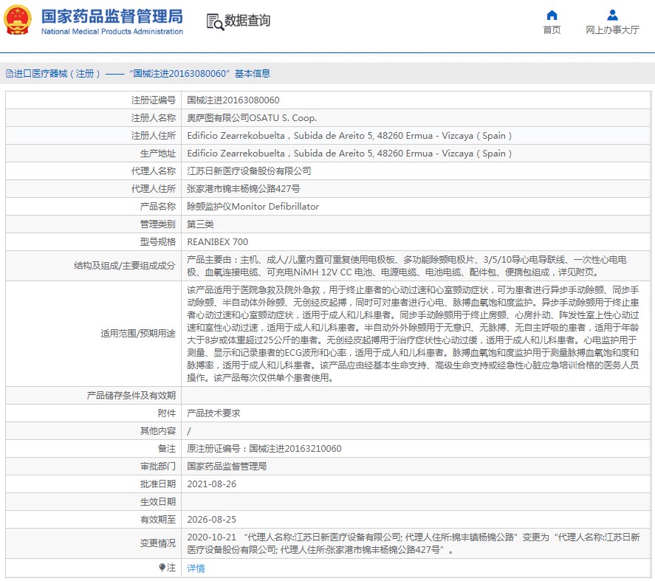Click the 管理类别 row label
This screenshot has height=581, width=655.
tap(158, 224)
